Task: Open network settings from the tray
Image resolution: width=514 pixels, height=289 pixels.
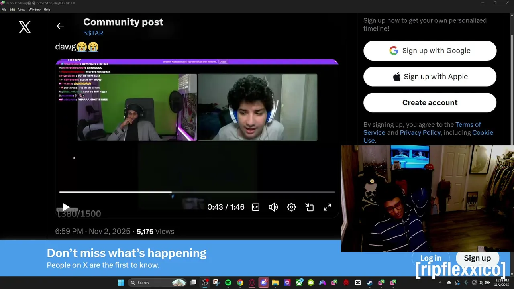Action: (x=474, y=283)
